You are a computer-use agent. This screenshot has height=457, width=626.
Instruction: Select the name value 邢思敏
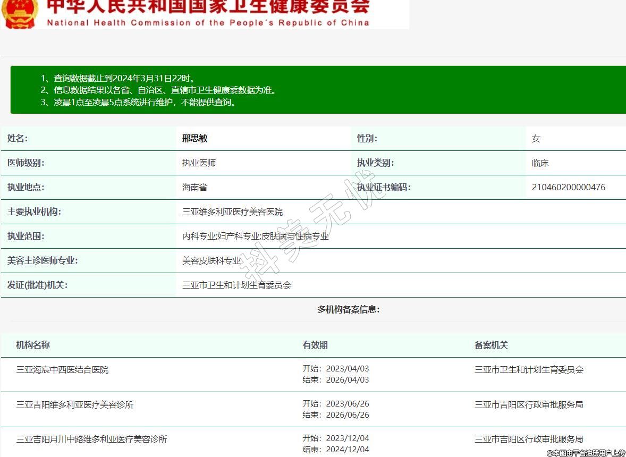click(194, 139)
